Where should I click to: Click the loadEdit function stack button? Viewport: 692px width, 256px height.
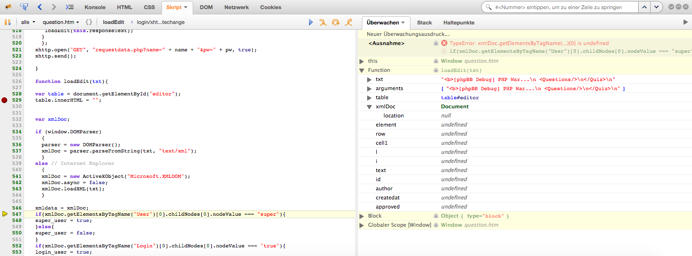(x=113, y=22)
